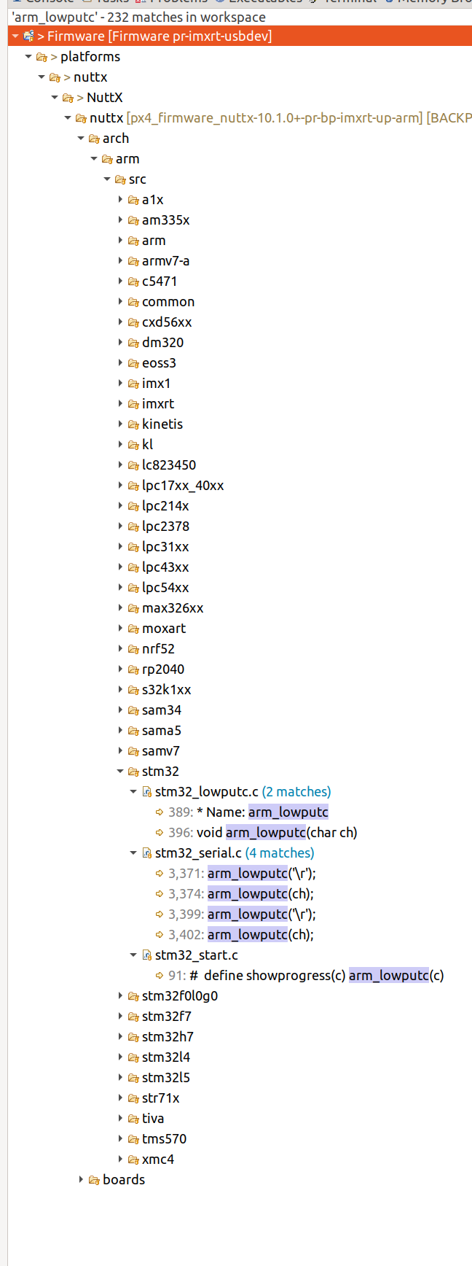Click the nuttx repository folder icon
472x1266 pixels.
tap(81, 117)
